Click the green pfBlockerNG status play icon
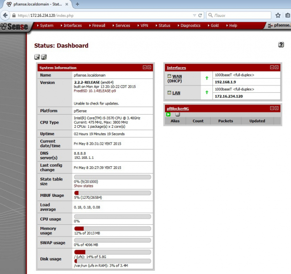The image size is (291, 274). 169,114
